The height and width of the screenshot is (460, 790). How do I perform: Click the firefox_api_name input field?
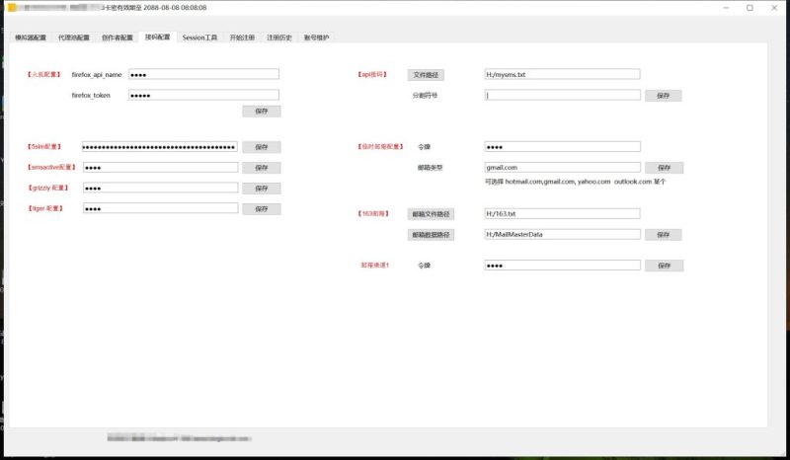pos(202,74)
